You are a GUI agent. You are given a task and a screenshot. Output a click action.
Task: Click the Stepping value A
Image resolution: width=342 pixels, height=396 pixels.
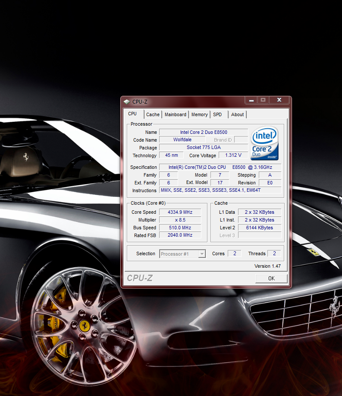(270, 175)
